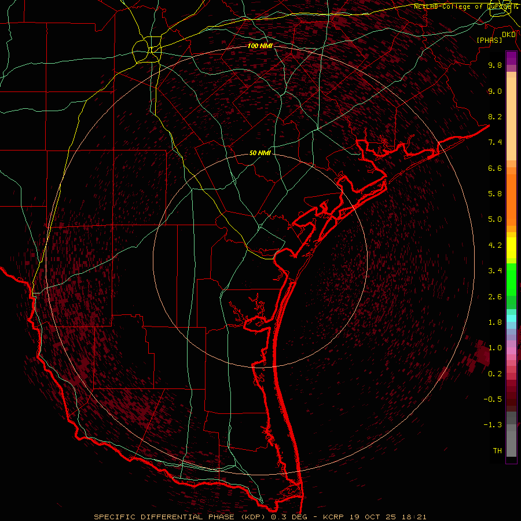Image resolution: width=521 pixels, height=521 pixels.
Task: Click the 50 NMI range ring label
Action: click(260, 153)
